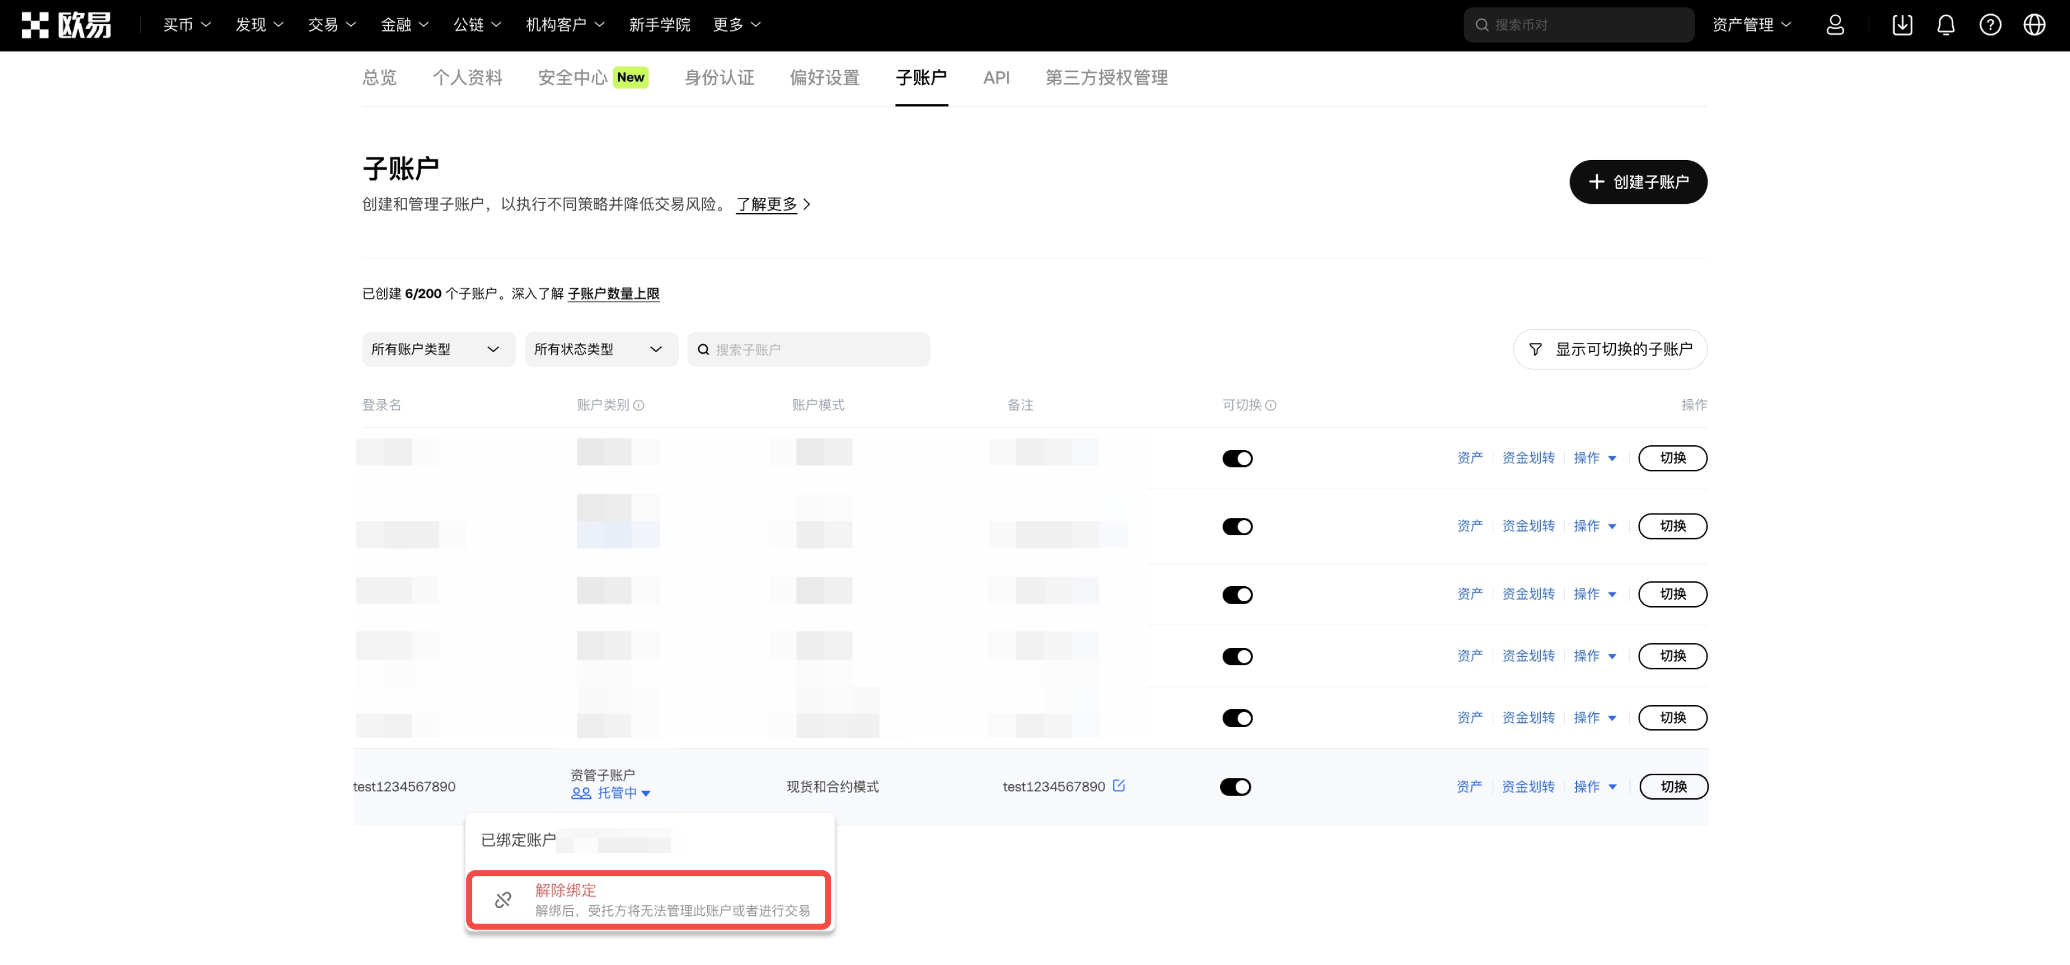Click the help question mark icon
Image resolution: width=2070 pixels, height=965 pixels.
click(1990, 25)
